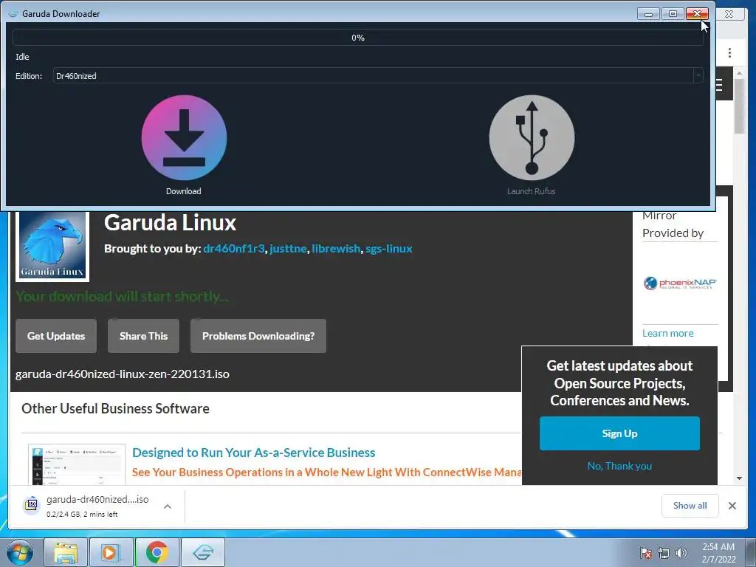Close the Garuda Downloader window
Image resolution: width=756 pixels, height=567 pixels.
(x=697, y=14)
